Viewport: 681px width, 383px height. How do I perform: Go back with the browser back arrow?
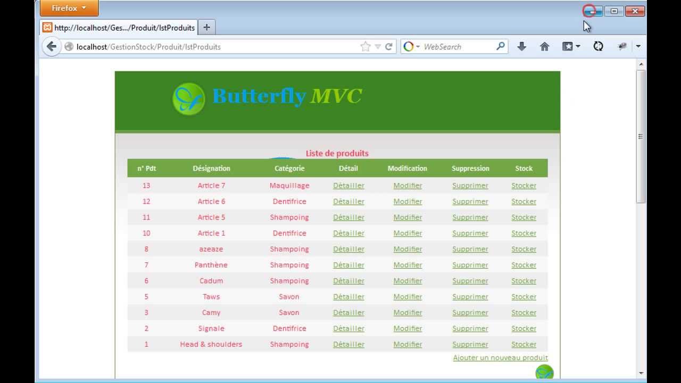(x=51, y=46)
